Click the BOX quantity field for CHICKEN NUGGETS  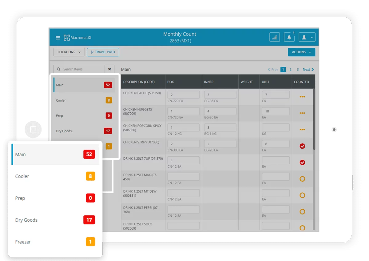(x=183, y=111)
